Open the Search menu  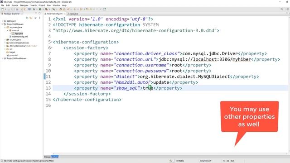point(34,5)
